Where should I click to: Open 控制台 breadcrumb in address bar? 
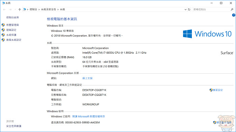click(33, 9)
